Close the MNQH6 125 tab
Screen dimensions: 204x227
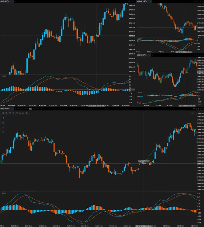tap(150, 1)
